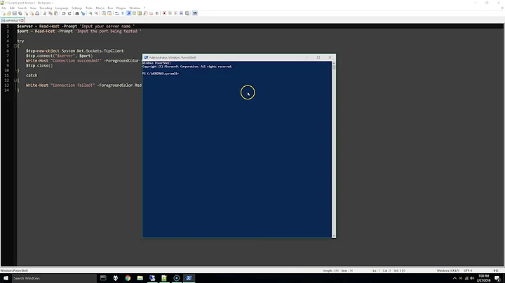Click the Save All toolbar icon
Viewport: 505px width, 283px height.
click(20, 13)
